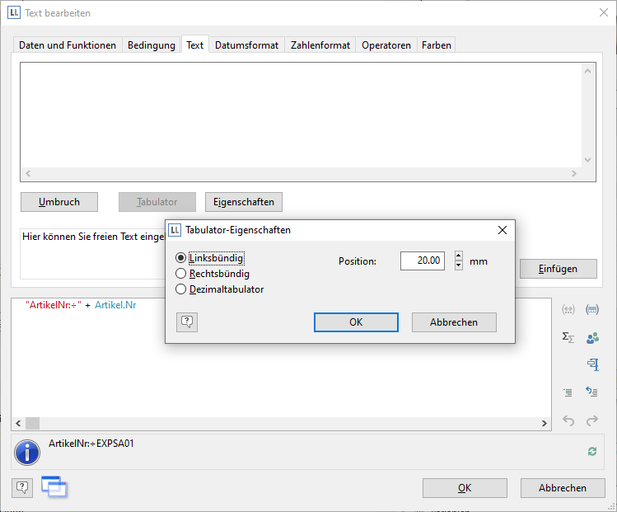Click the blue paint-roller format icon
The width and height of the screenshot is (617, 512).
[591, 364]
